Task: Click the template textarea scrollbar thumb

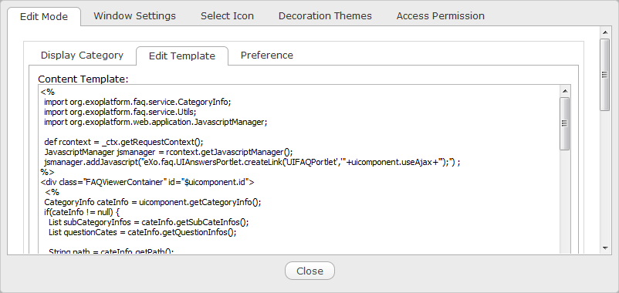Action: 564,123
